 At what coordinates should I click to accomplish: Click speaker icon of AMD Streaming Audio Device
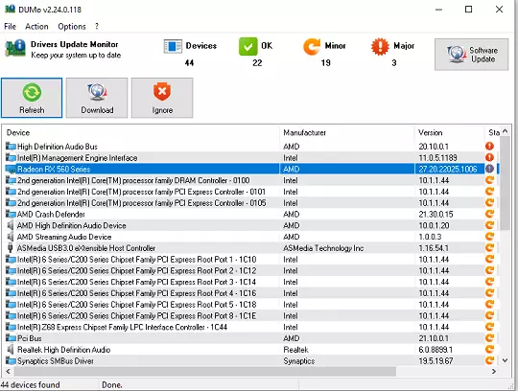[x=11, y=237]
